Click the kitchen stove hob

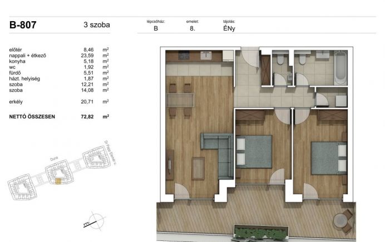[184, 56]
